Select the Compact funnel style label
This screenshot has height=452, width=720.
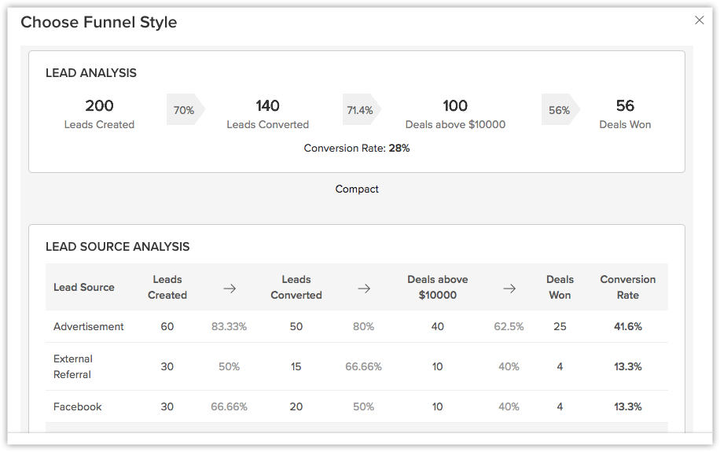point(357,189)
